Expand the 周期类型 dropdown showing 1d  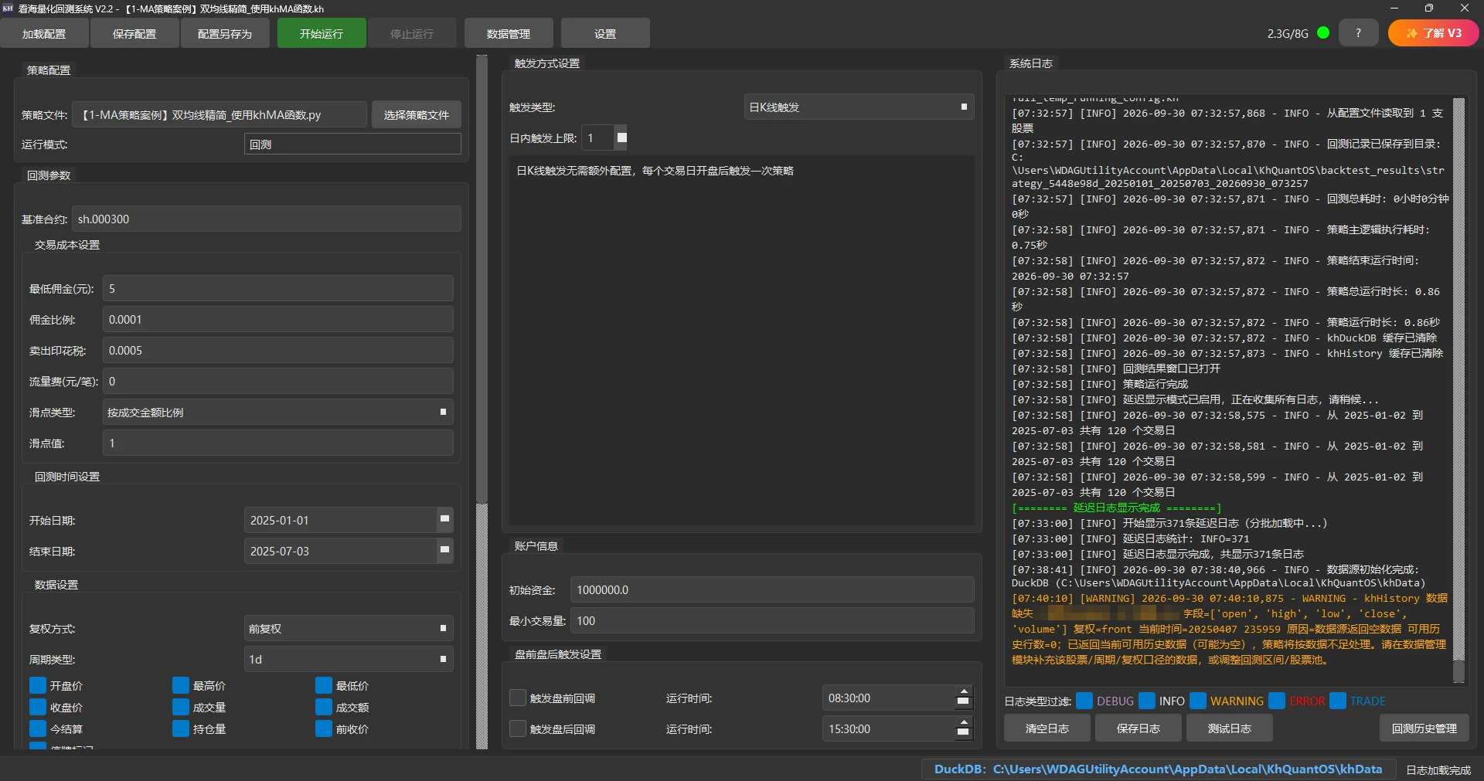(349, 660)
